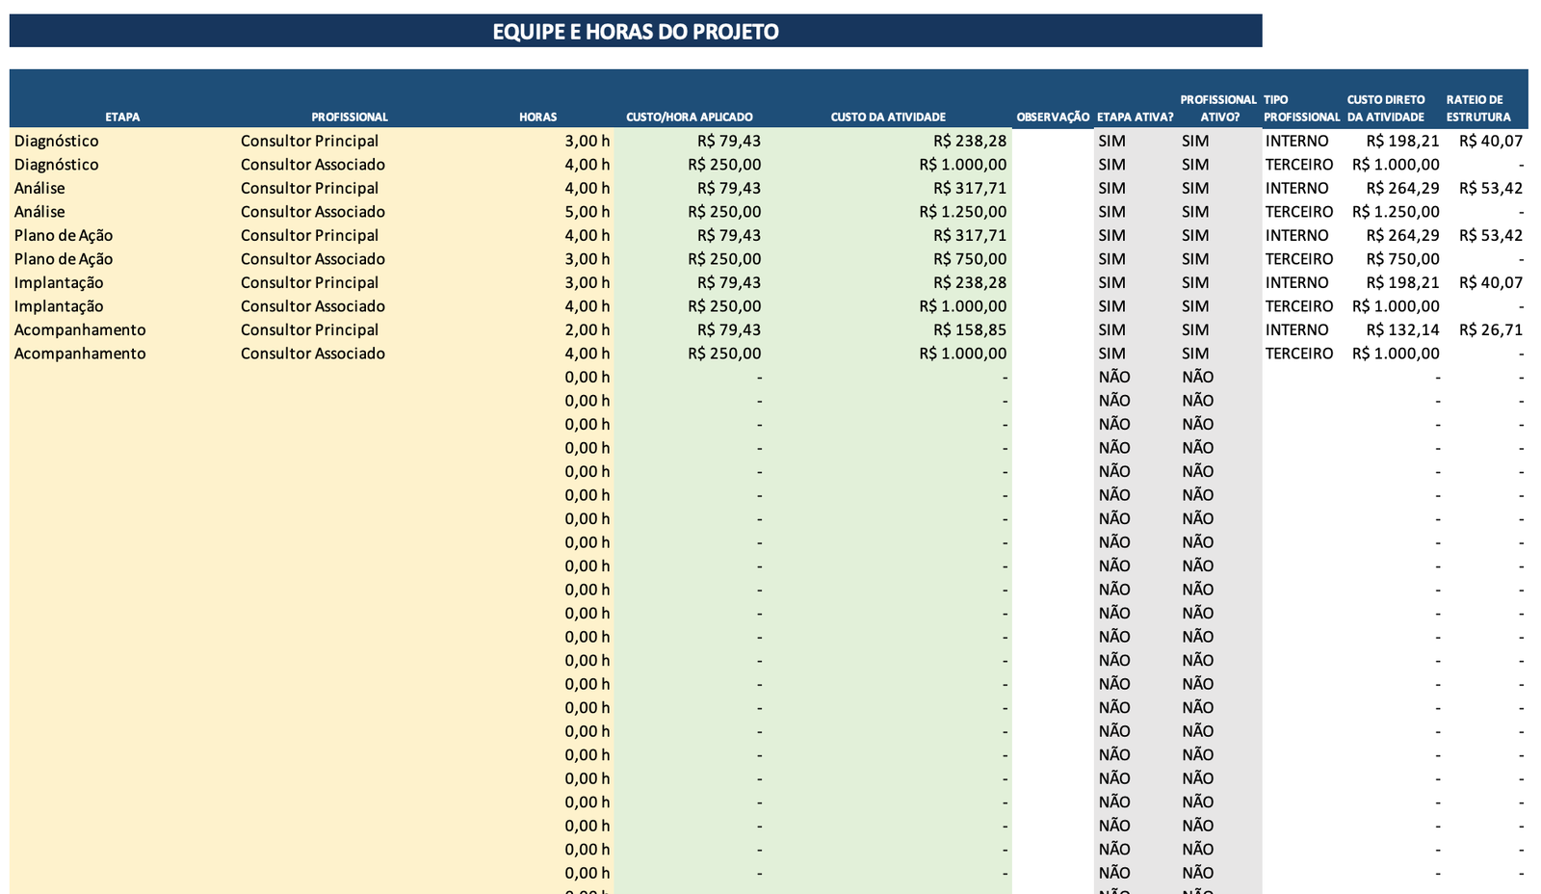This screenshot has height=894, width=1541.
Task: Click R$ 250,00 rate in the Análise row
Action: pos(724,212)
